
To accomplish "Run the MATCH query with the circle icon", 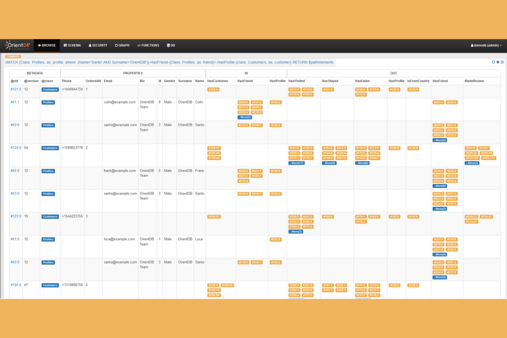I will pyautogui.click(x=493, y=62).
